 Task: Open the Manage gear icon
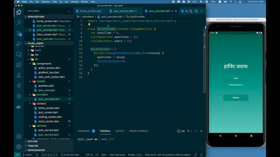coord(19,147)
